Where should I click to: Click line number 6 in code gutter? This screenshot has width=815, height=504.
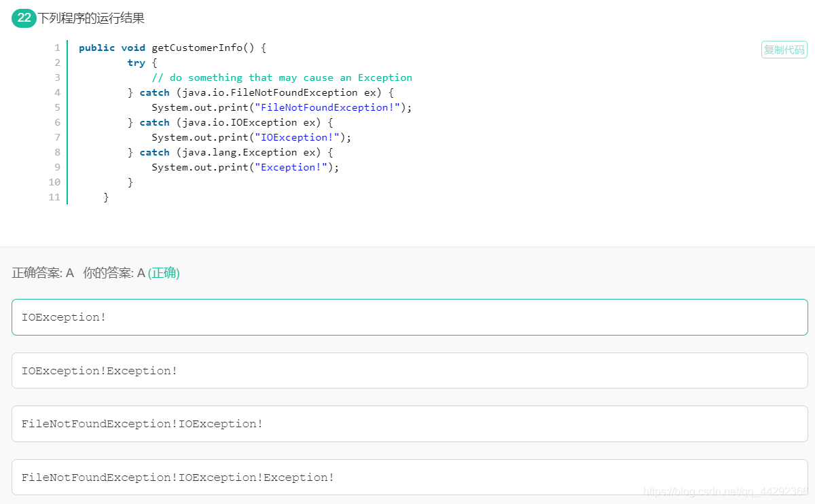57,122
